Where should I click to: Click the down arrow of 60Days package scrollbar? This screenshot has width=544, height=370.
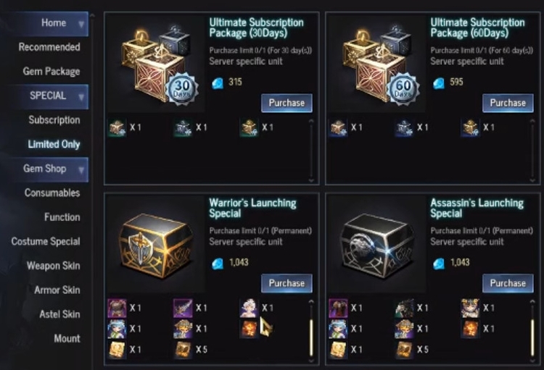[532, 180]
